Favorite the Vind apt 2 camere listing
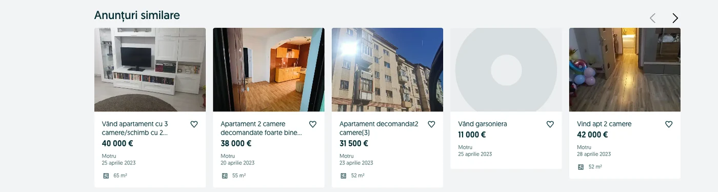The height and width of the screenshot is (192, 718). click(x=669, y=124)
